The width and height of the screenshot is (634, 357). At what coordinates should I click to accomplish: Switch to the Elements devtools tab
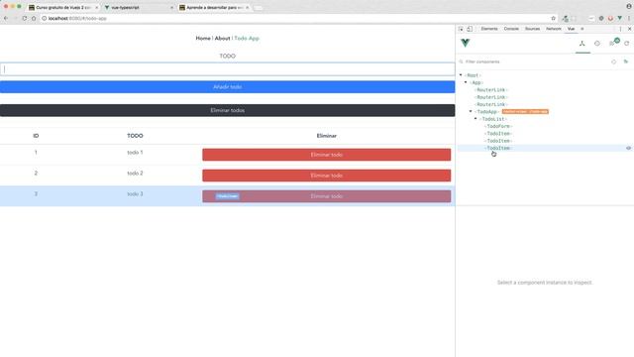(x=489, y=29)
